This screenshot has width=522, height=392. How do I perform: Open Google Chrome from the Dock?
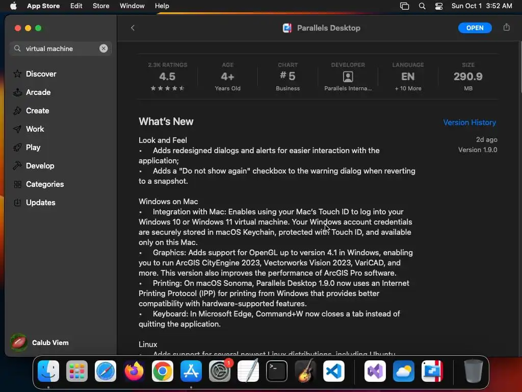pyautogui.click(x=163, y=371)
